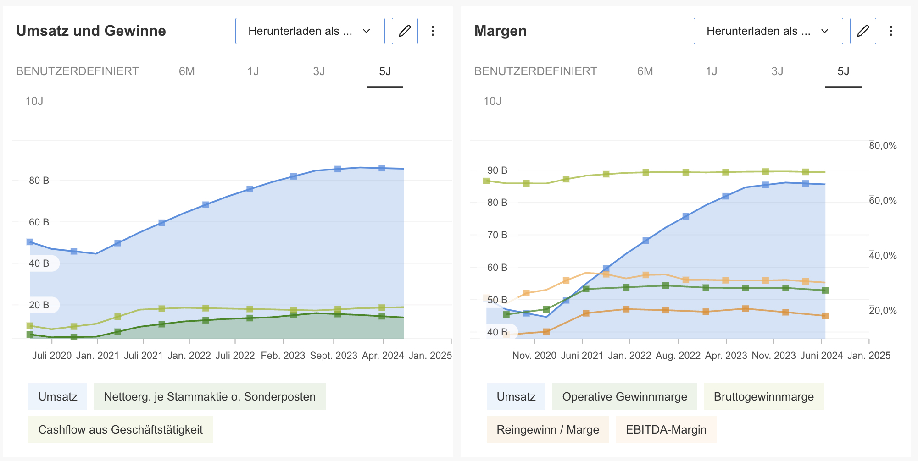Toggle Reingewinn / Marge legend
The image size is (918, 461).
click(x=548, y=429)
